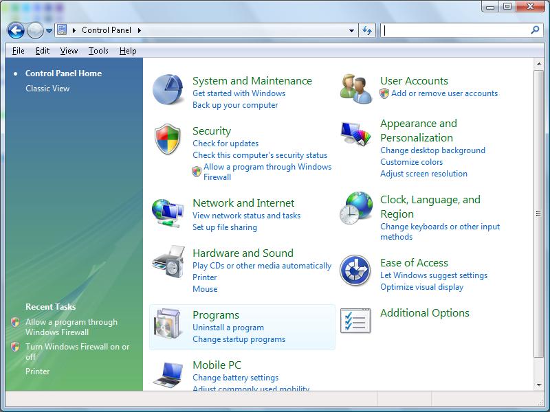Switch to Classic View
550x412 pixels.
pyautogui.click(x=47, y=89)
